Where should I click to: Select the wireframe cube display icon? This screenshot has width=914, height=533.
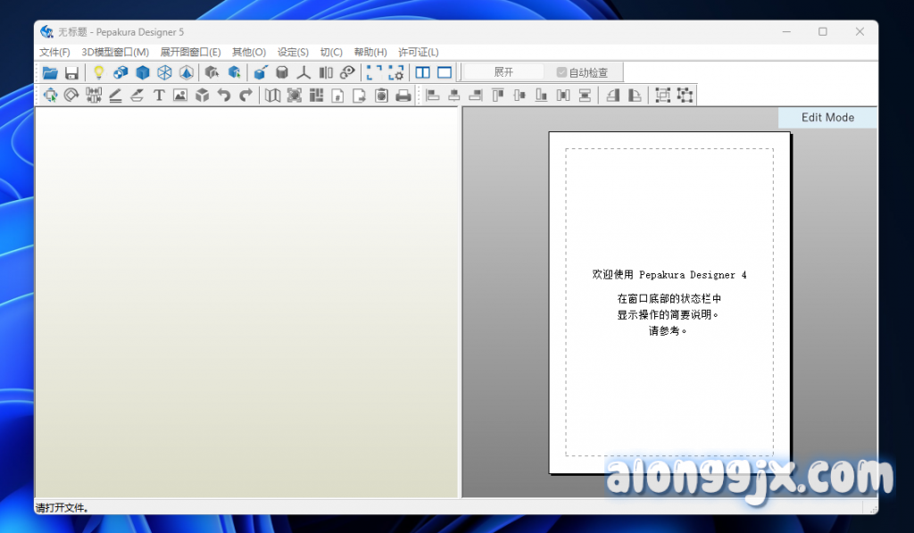point(164,72)
